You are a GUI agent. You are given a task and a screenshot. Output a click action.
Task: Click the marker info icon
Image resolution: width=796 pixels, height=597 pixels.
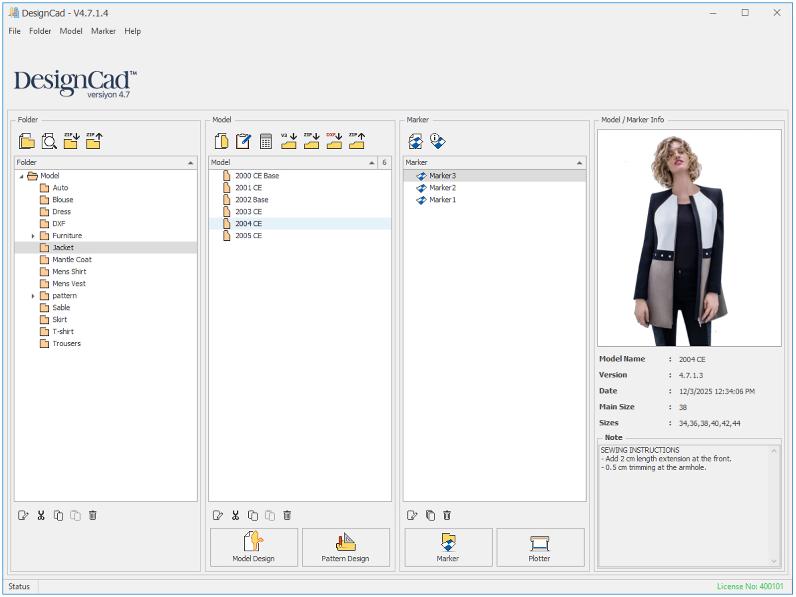point(438,141)
